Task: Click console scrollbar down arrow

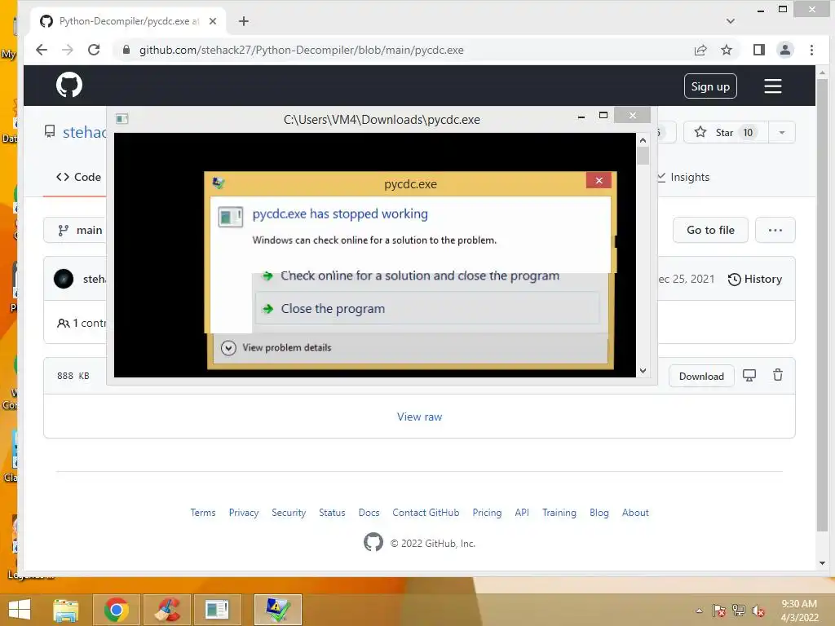Action: pyautogui.click(x=643, y=371)
